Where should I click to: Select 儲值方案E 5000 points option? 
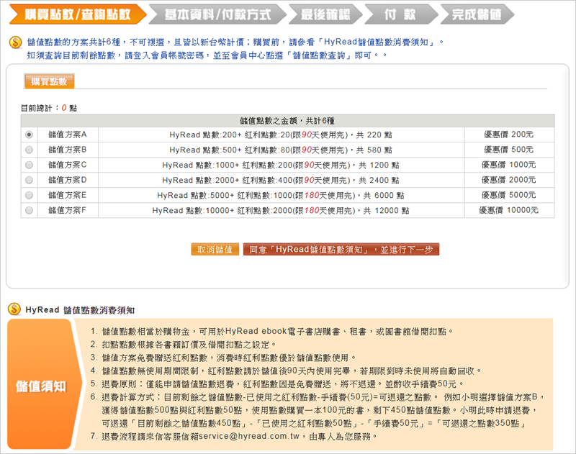(29, 195)
